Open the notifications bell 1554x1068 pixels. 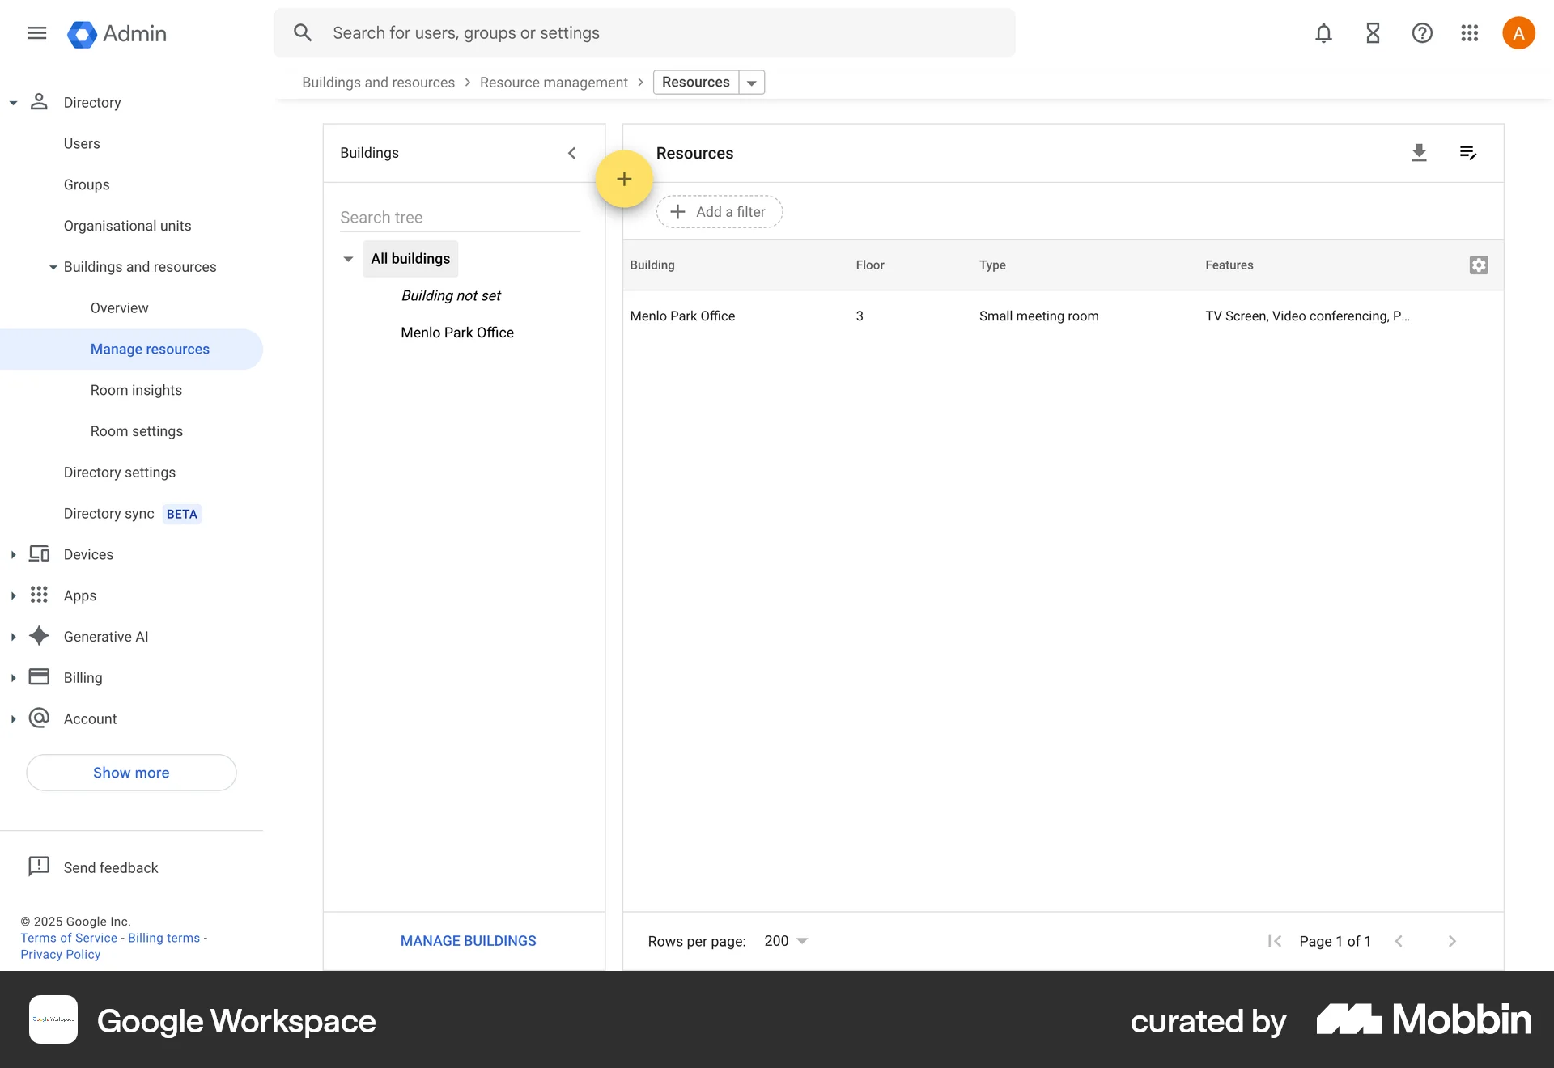1323,33
